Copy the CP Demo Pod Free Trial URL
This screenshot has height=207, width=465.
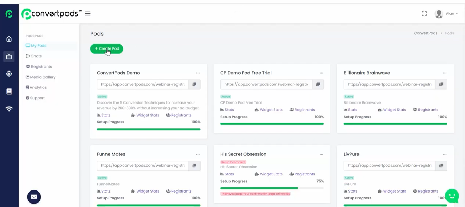pos(318,84)
